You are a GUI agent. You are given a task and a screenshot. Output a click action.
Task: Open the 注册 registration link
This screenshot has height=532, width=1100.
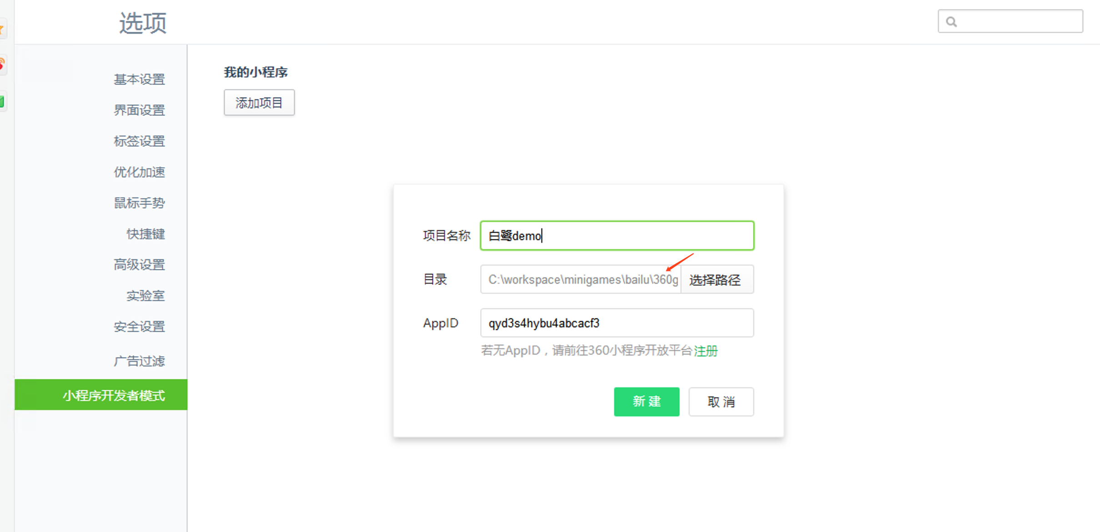[706, 351]
